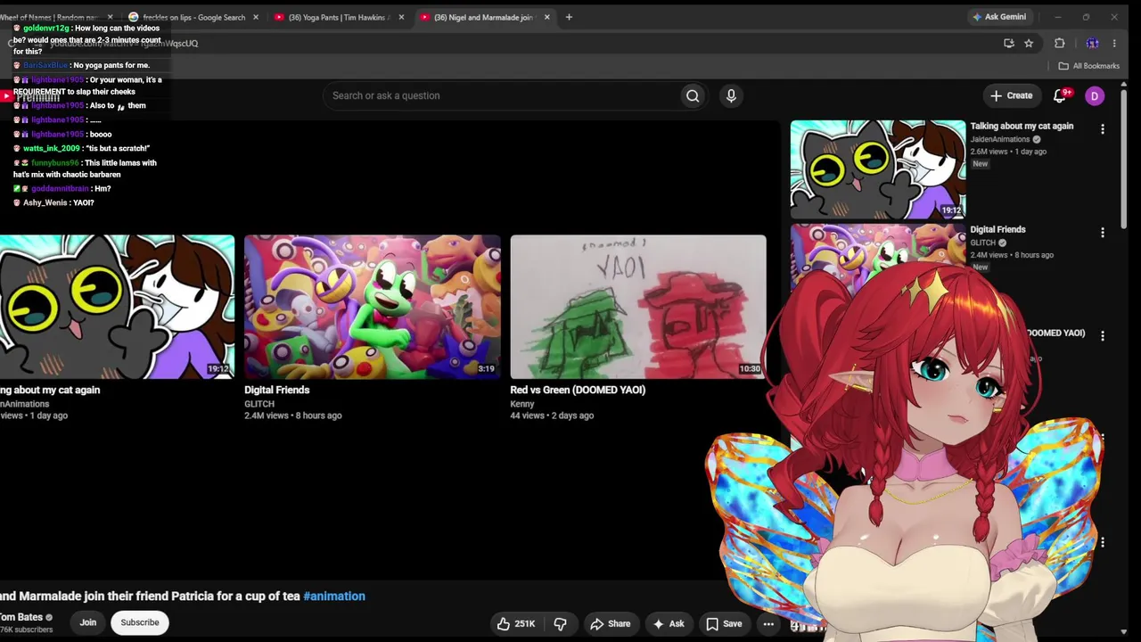Click the 2.6M views text in sidebar

(x=989, y=152)
